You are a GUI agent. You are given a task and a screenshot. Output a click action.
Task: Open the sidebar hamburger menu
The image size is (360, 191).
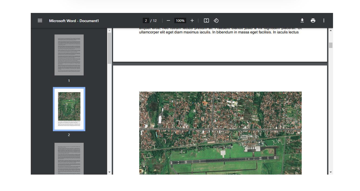click(40, 20)
